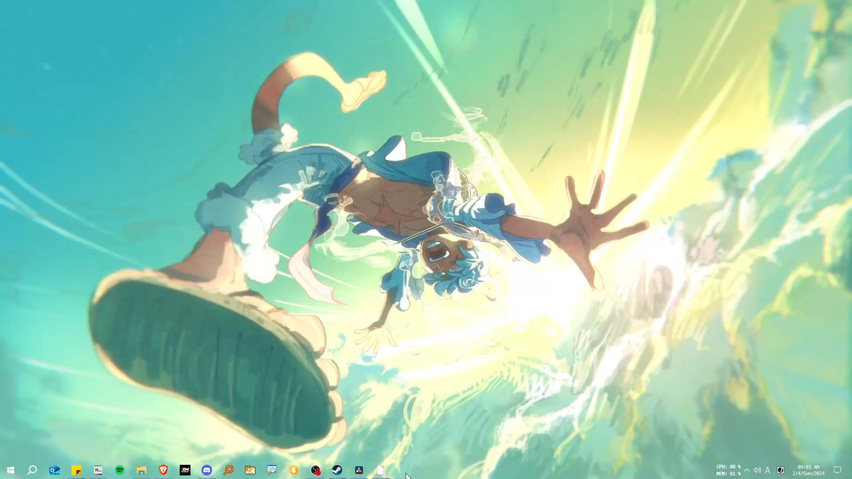Image resolution: width=852 pixels, height=479 pixels.
Task: Show hidden system tray icons
Action: [x=747, y=470]
